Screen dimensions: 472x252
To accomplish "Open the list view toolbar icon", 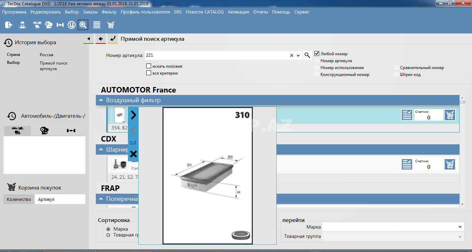I will coord(97,25).
